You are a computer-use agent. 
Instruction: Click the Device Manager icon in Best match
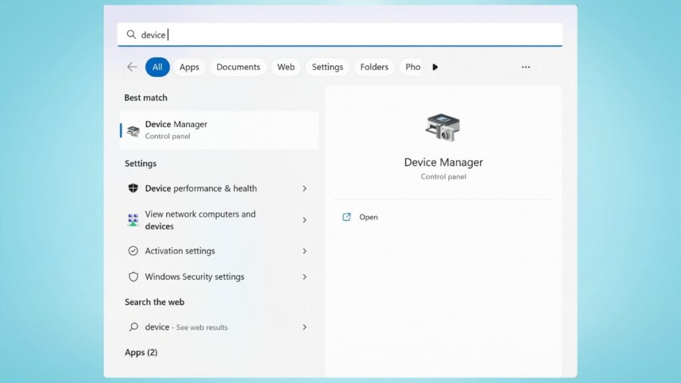click(x=133, y=130)
